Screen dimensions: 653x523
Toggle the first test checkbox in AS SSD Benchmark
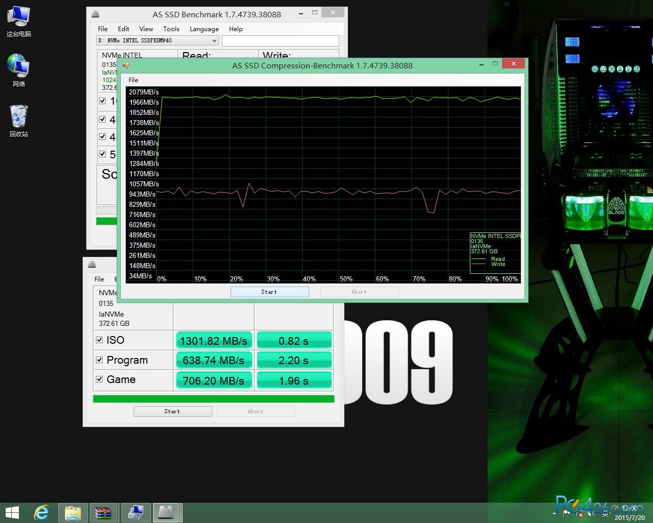click(102, 101)
